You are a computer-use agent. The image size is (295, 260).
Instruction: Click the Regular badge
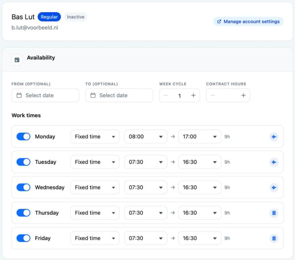(49, 17)
